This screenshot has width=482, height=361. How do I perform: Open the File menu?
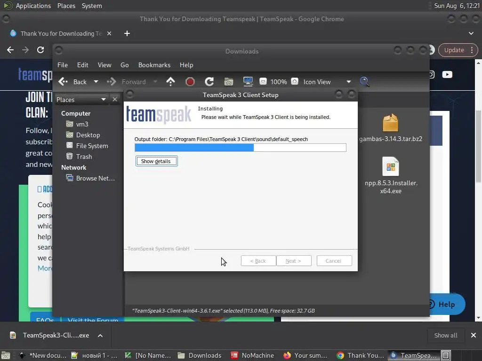(x=63, y=65)
